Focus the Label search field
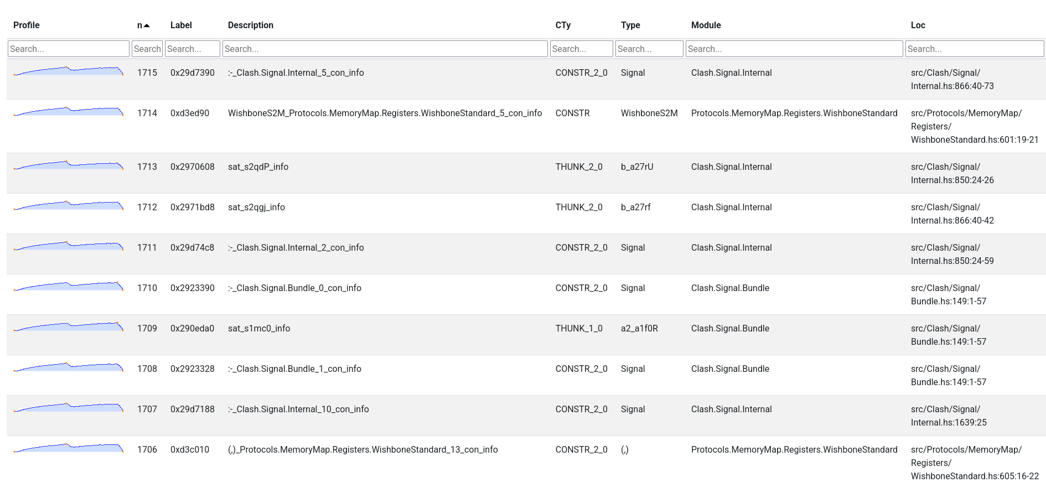 pos(193,49)
